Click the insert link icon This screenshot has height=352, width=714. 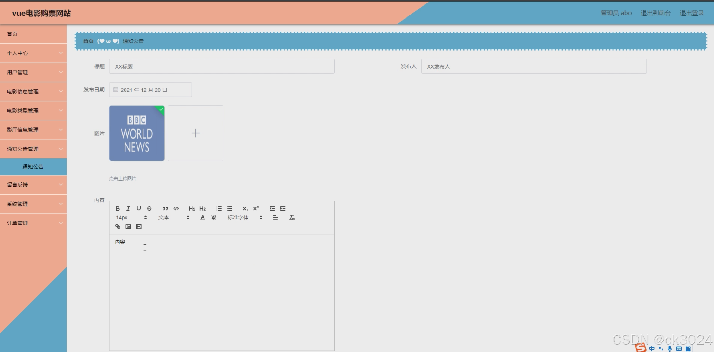[118, 226]
